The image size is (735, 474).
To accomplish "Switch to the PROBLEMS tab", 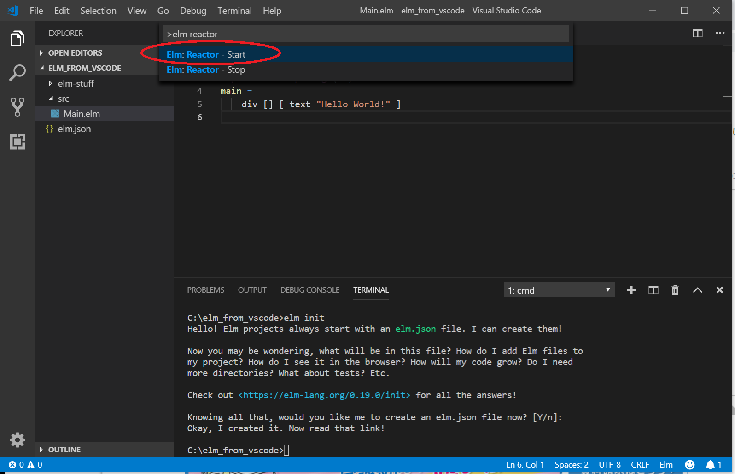I will (x=205, y=290).
